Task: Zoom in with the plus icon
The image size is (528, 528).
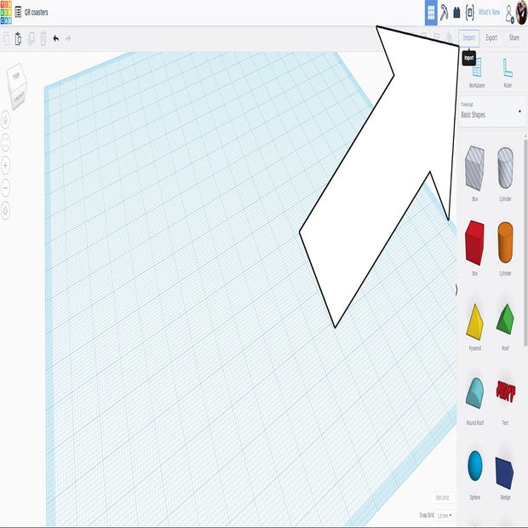Action: [x=6, y=164]
